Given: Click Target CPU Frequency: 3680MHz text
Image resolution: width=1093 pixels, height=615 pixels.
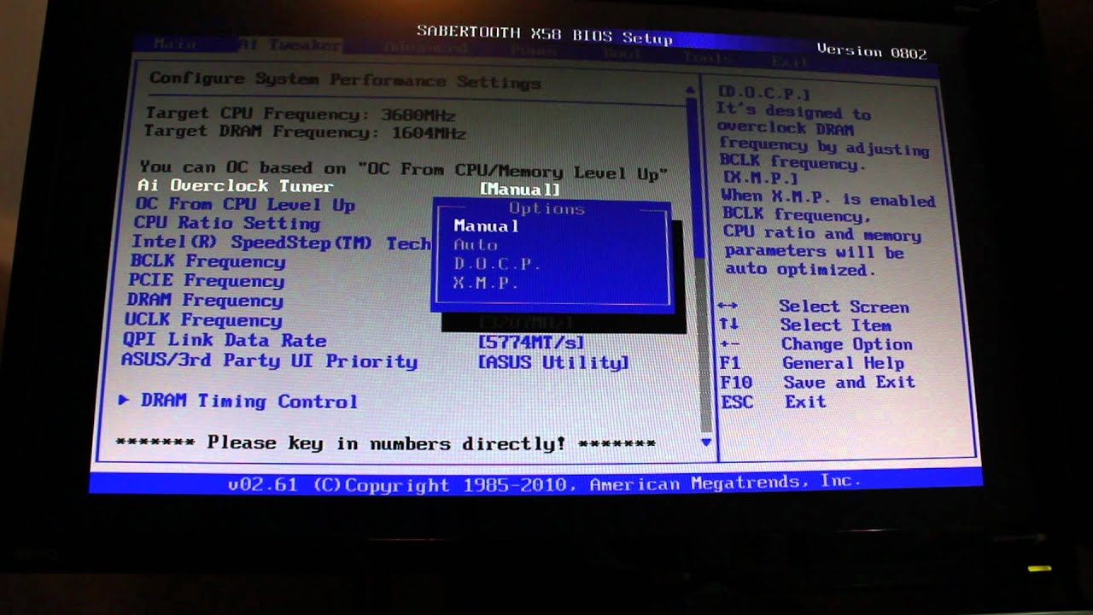Looking at the screenshot, I should click(x=300, y=114).
